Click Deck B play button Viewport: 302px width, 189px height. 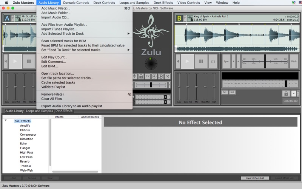coord(187,61)
